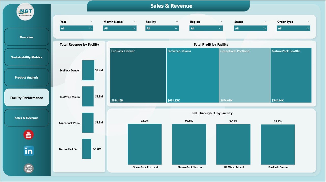Go to the Overview page
Image resolution: width=326 pixels, height=182 pixels.
click(x=26, y=37)
